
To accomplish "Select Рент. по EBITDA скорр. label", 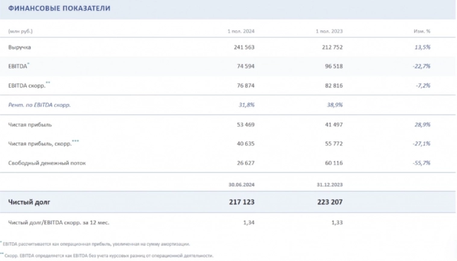I will tap(40, 105).
